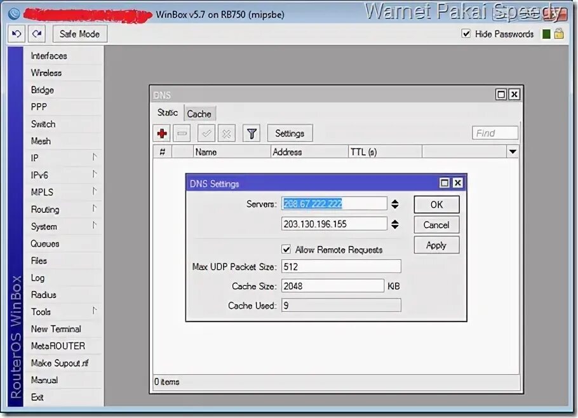The width and height of the screenshot is (578, 418).
Task: Open the Bridge menu
Action: tap(63, 90)
